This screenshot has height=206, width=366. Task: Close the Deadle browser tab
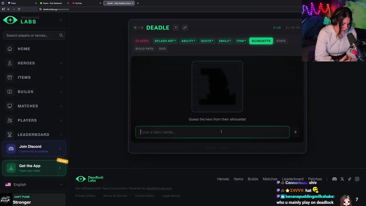(x=132, y=3)
